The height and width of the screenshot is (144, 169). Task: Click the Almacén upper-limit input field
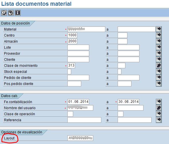[123, 41]
